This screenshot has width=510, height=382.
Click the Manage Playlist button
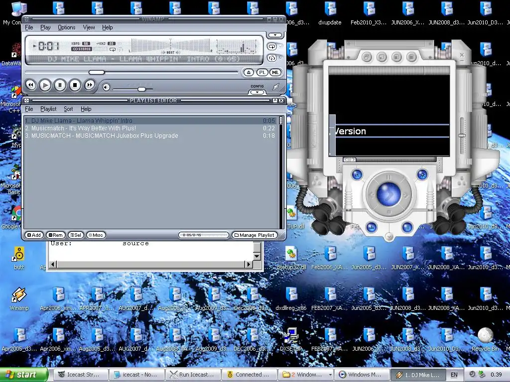click(x=255, y=235)
